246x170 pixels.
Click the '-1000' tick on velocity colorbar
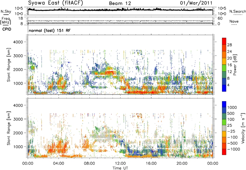pos(234,149)
